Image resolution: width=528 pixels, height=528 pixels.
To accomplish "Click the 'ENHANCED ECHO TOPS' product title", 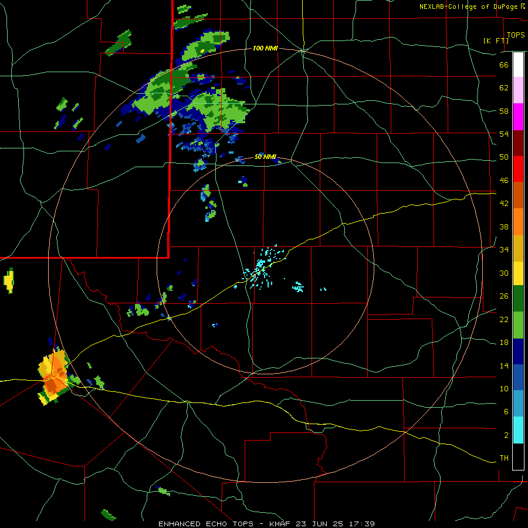I will (206, 524).
